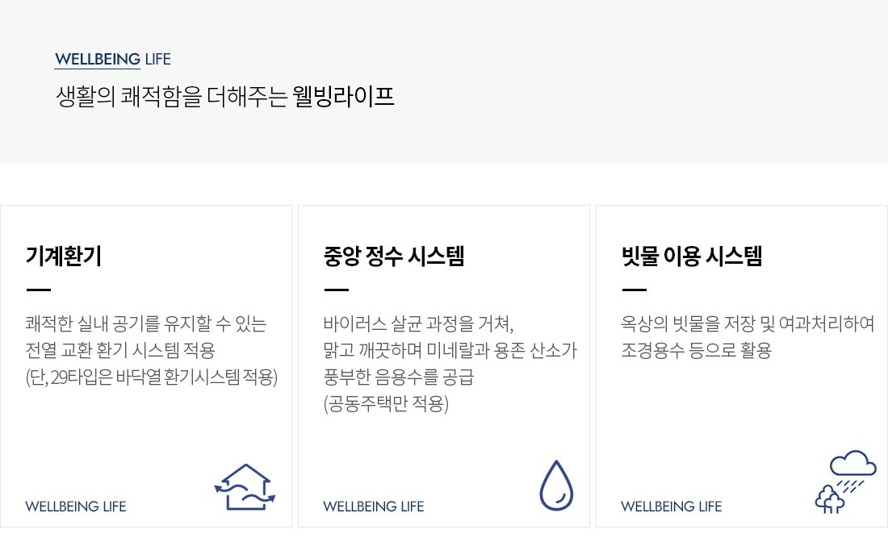Click the (공동주택만 적용) note text

(x=386, y=404)
